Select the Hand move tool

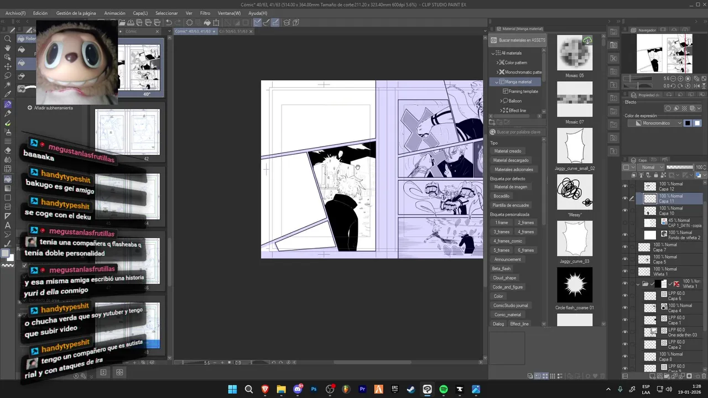[x=8, y=48]
